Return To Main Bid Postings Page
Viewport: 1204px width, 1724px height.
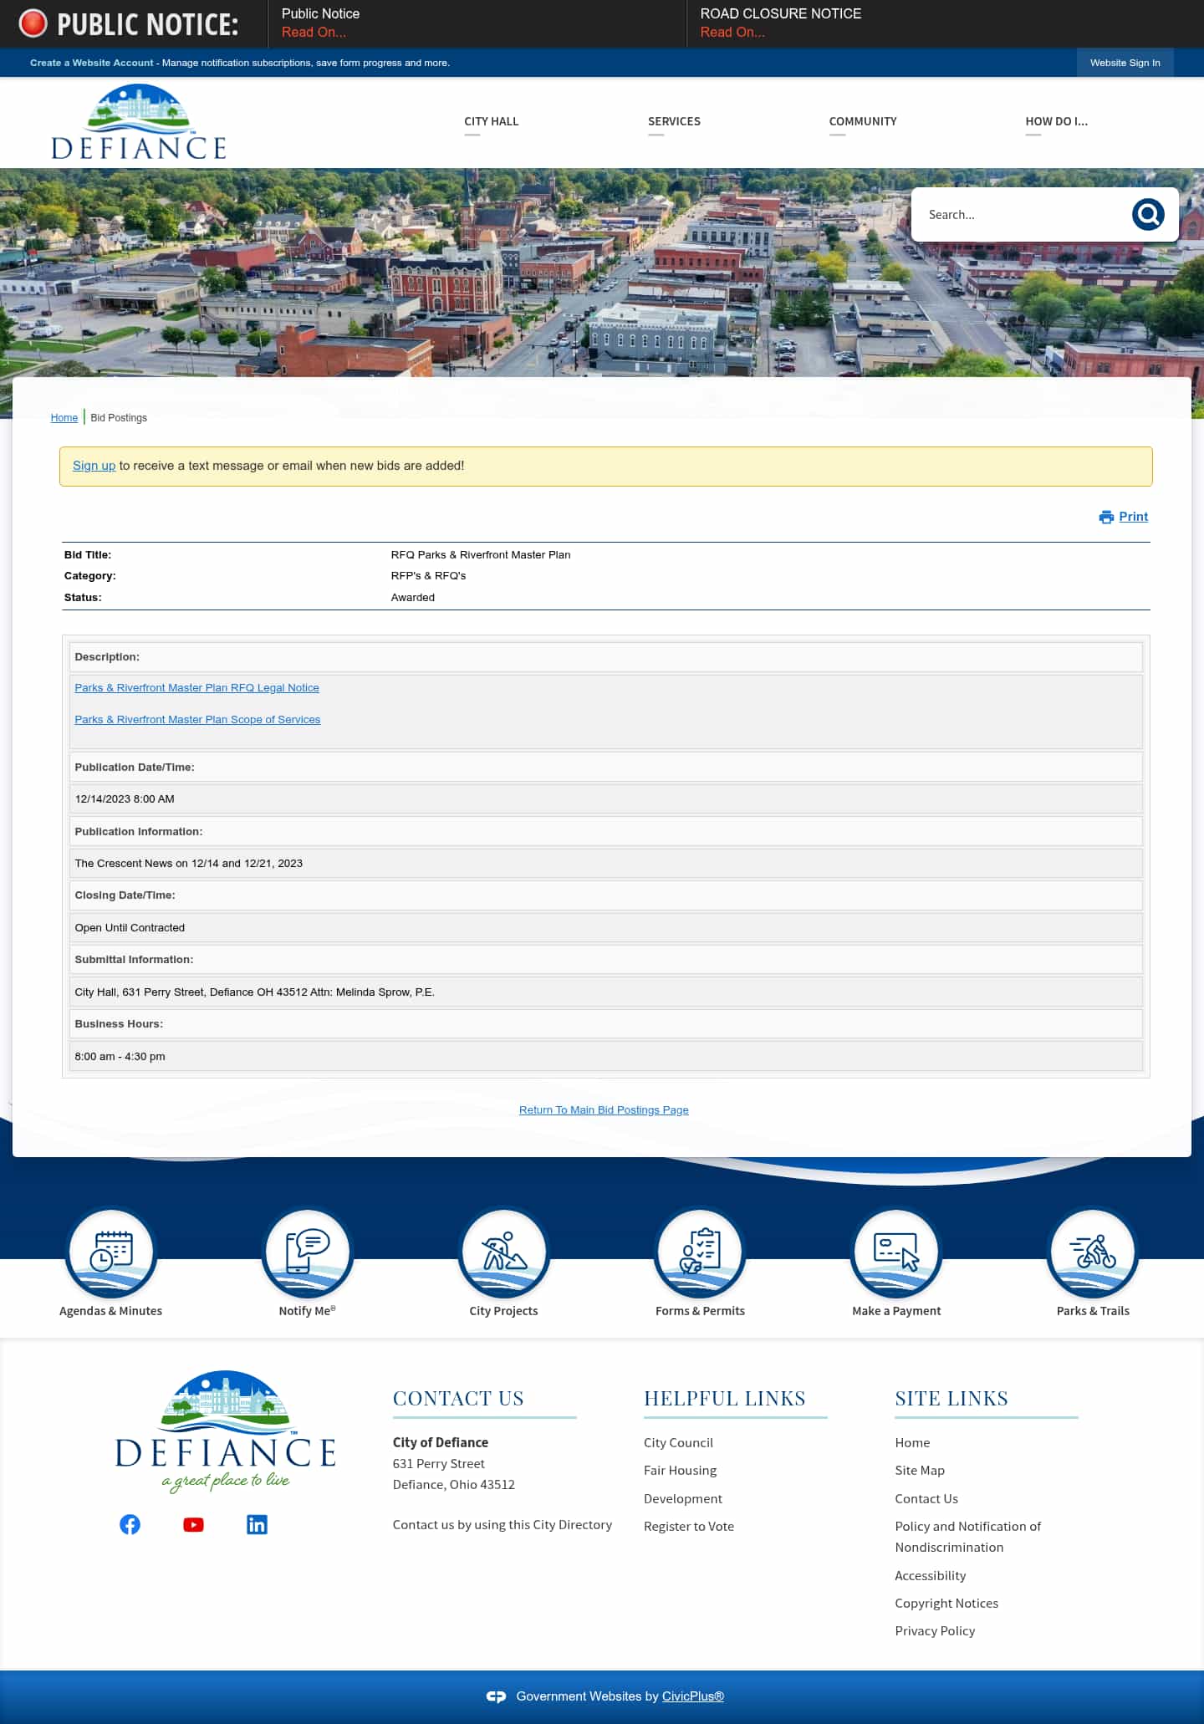[604, 1109]
